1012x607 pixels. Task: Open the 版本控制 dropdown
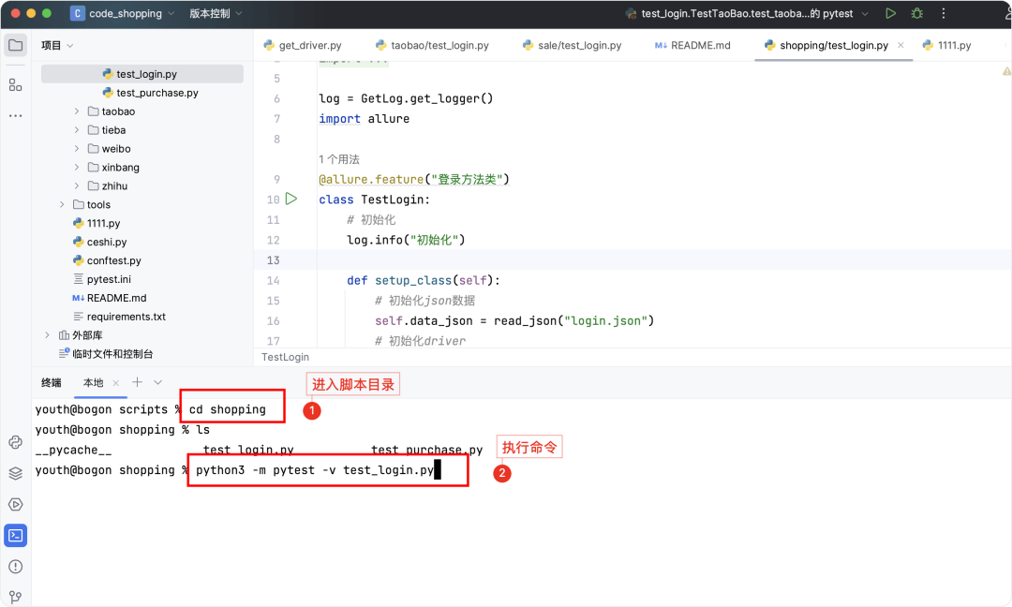click(216, 13)
